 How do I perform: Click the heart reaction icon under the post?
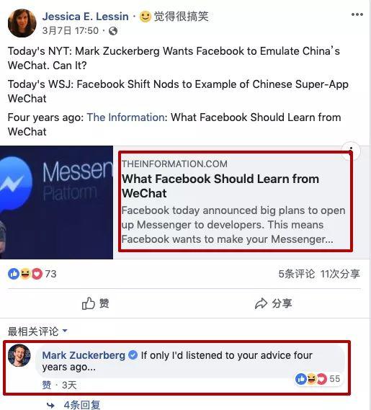[x=37, y=274]
